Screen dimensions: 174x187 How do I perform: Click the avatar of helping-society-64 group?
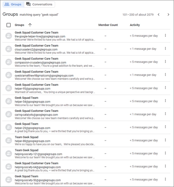[x=8, y=166]
